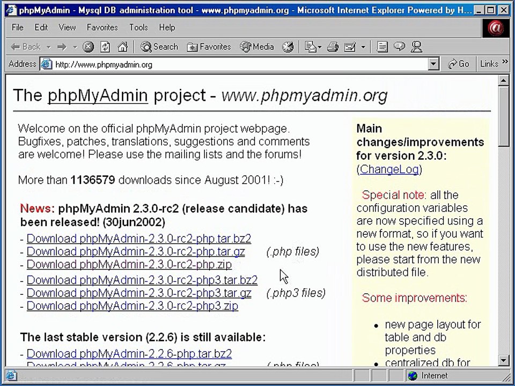
Task: Open the View menu
Action: [68, 27]
